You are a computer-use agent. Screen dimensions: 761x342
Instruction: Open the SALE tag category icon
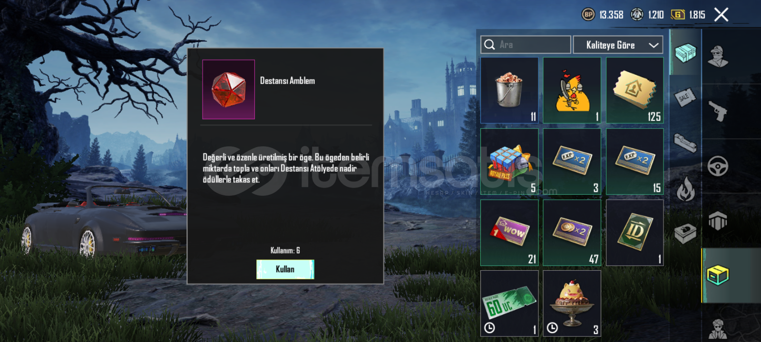(685, 97)
